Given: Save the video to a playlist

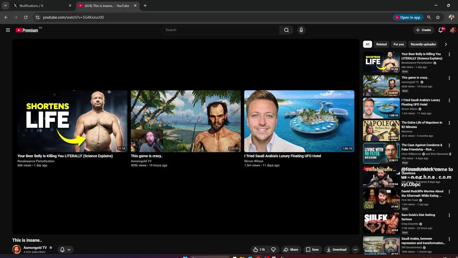Looking at the screenshot, I should 312,249.
